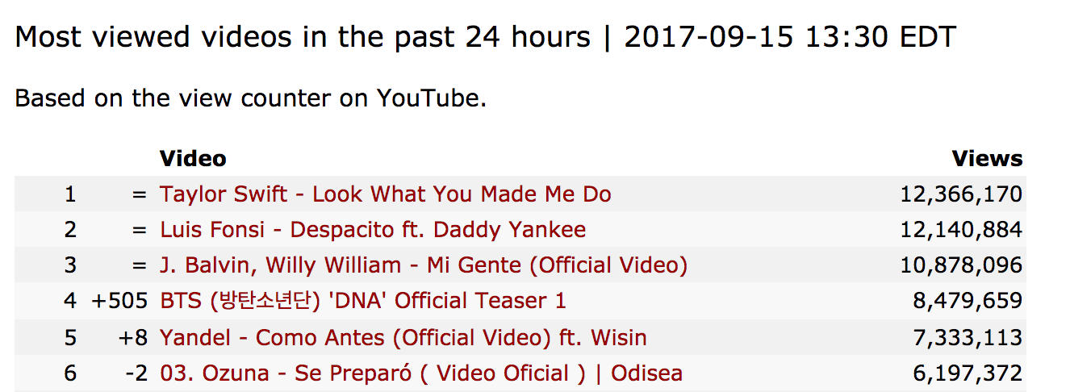The image size is (1091, 392).
Task: Click the 7,333,113 view count
Action: [x=968, y=337]
